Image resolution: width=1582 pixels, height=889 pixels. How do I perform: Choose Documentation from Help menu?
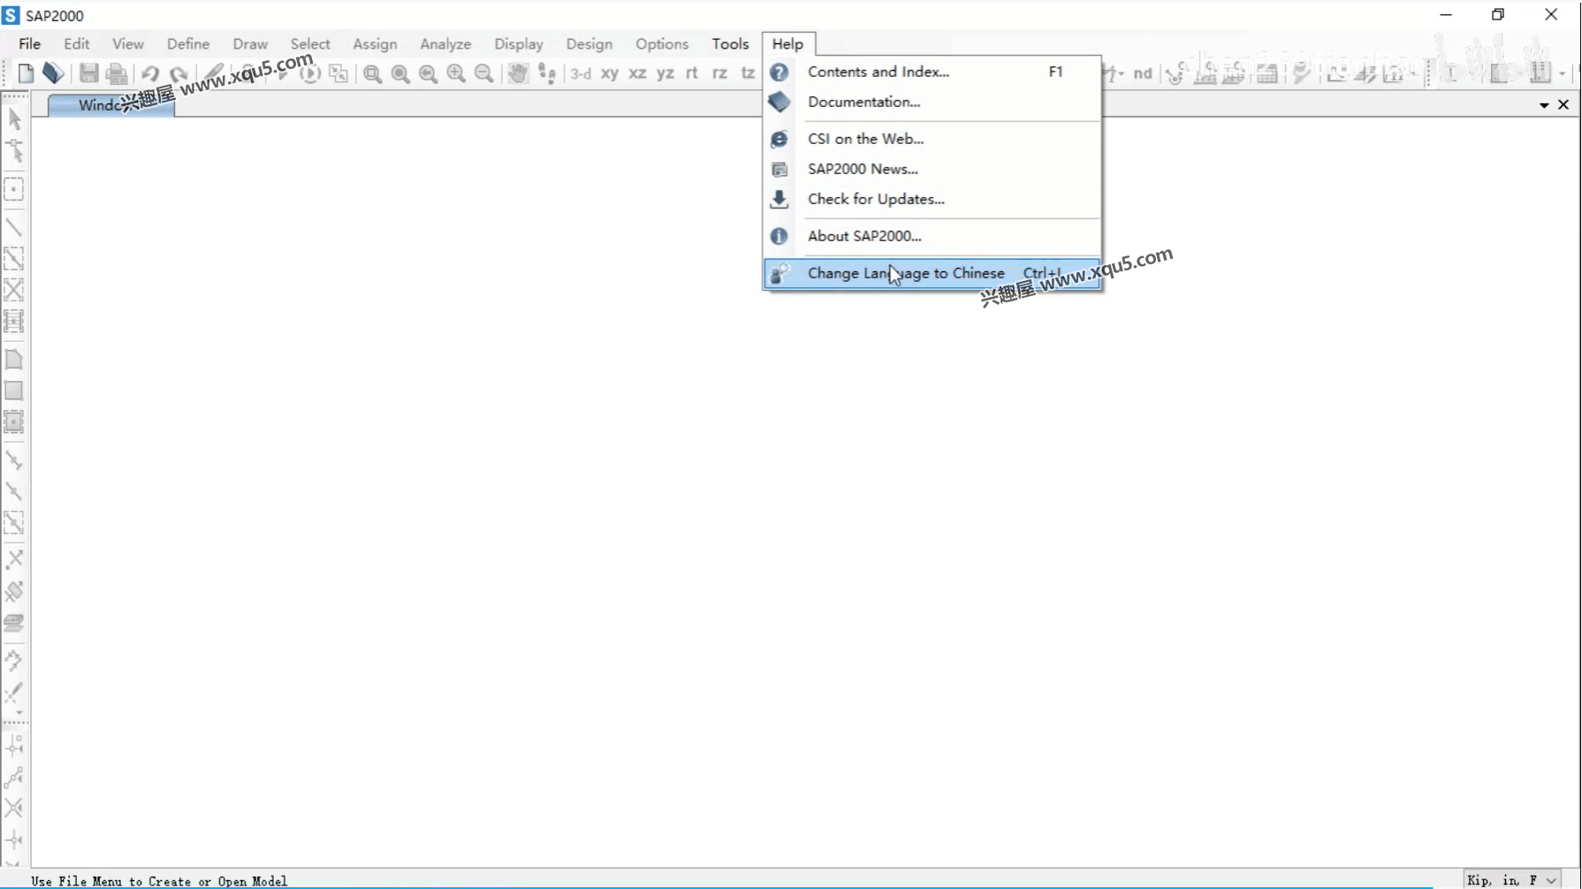click(x=932, y=102)
